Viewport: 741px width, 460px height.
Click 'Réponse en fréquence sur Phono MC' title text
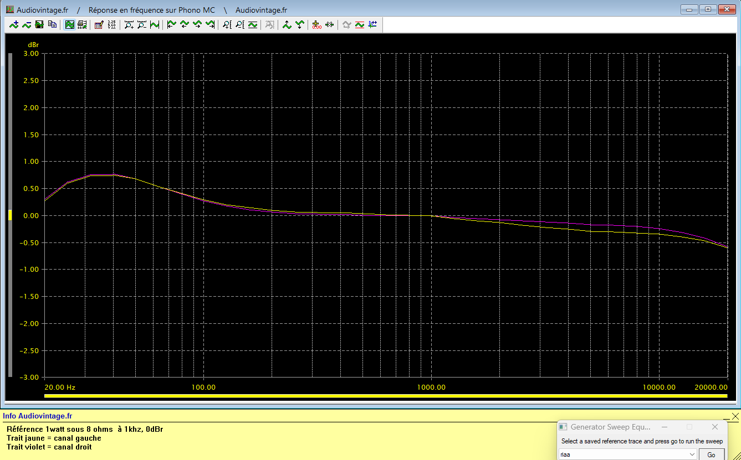(152, 10)
